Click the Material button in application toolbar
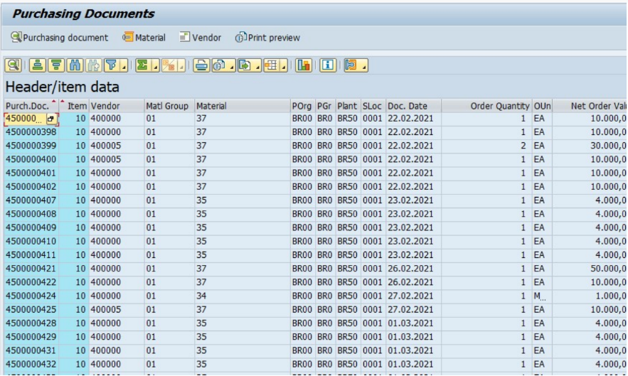This screenshot has width=628, height=376. click(x=144, y=38)
